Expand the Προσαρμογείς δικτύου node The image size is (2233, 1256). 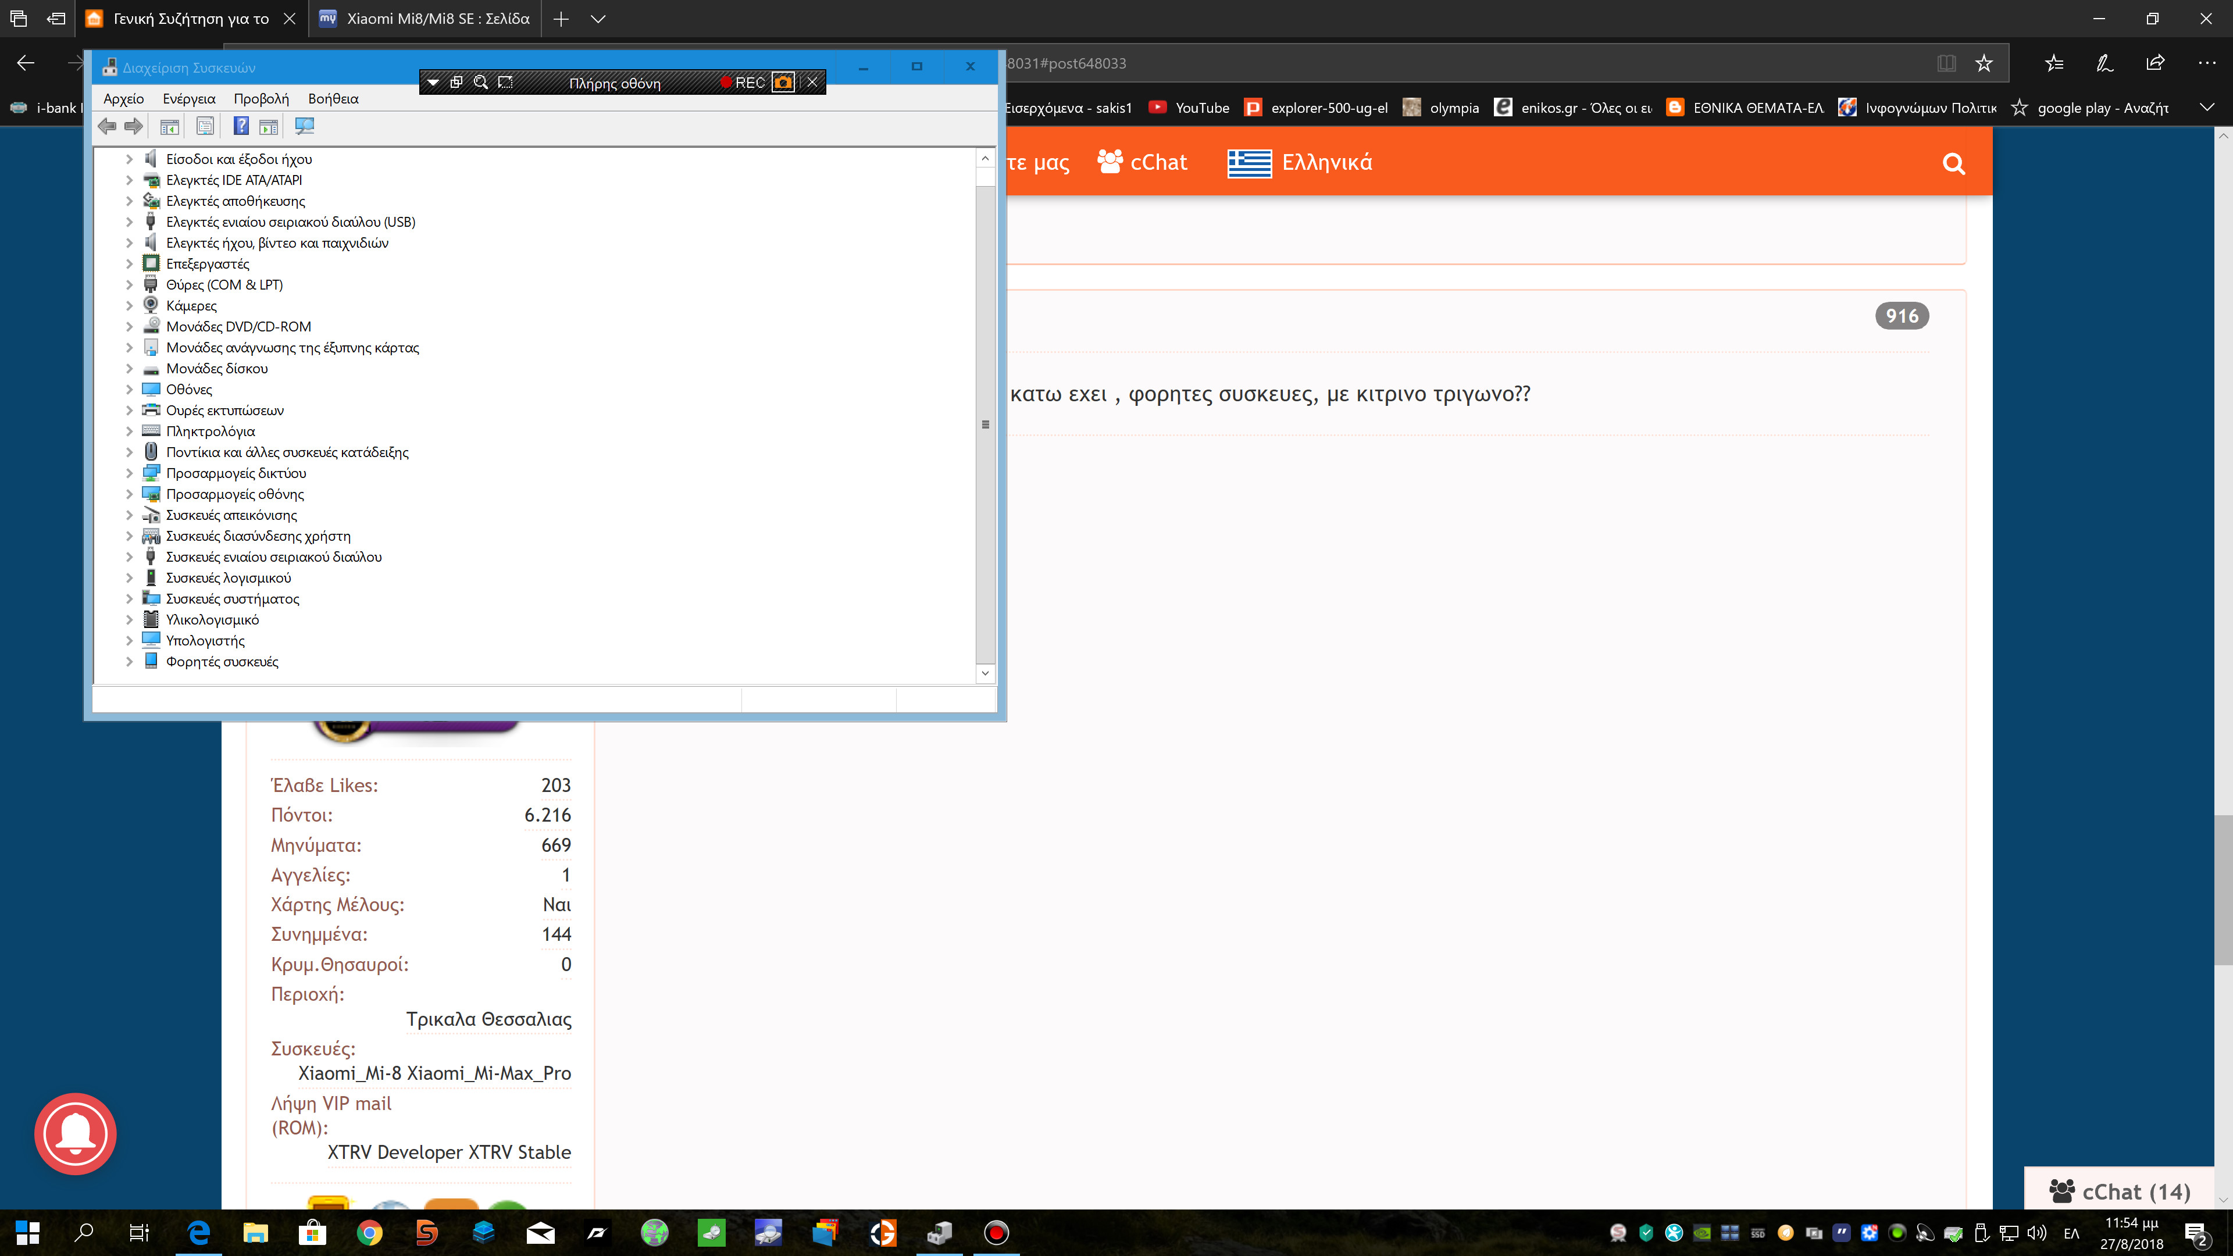pyautogui.click(x=129, y=473)
